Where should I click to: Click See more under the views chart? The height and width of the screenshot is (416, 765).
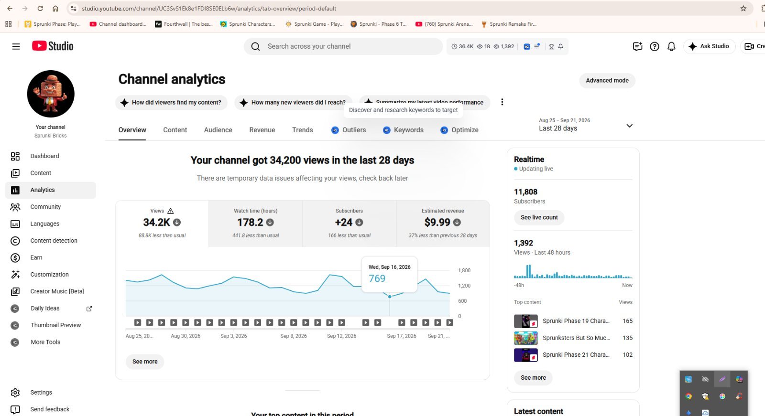pyautogui.click(x=145, y=362)
